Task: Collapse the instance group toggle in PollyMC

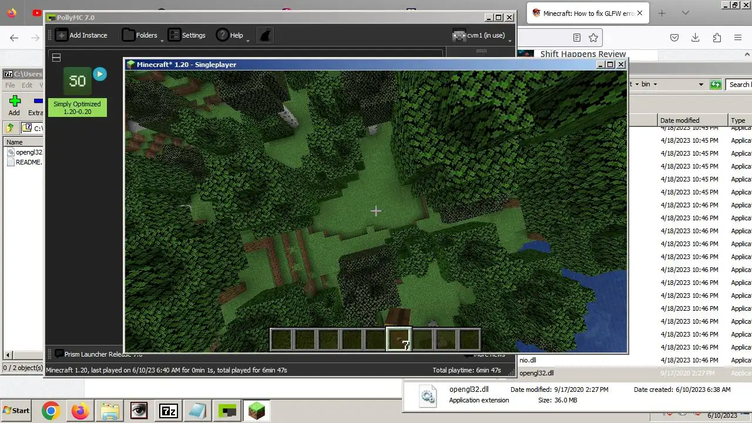Action: click(x=56, y=58)
